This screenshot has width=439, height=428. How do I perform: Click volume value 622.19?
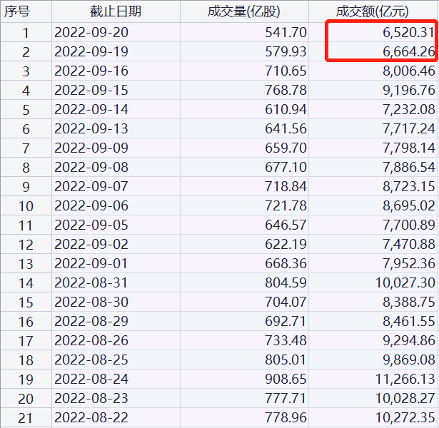(x=286, y=244)
